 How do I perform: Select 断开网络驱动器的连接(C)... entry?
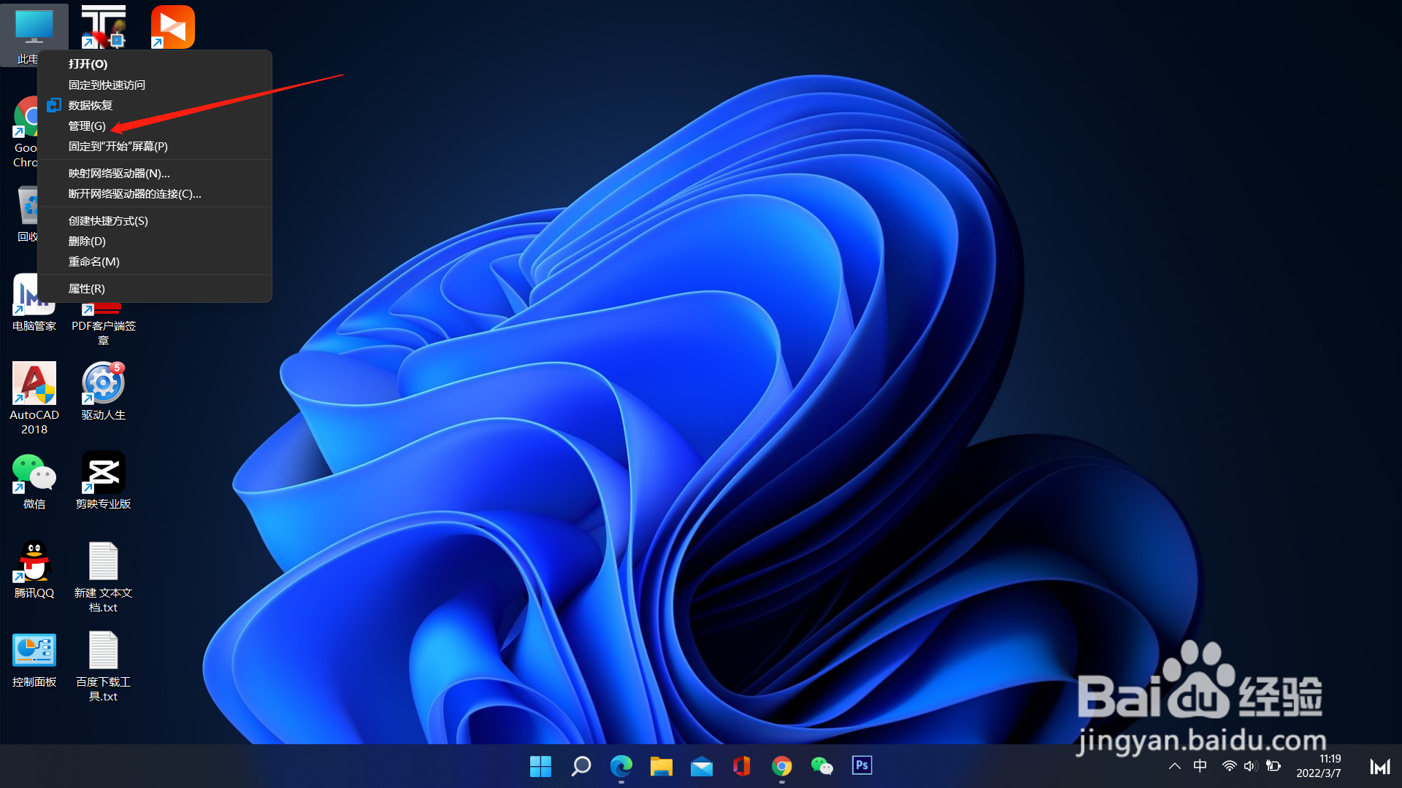coord(155,193)
